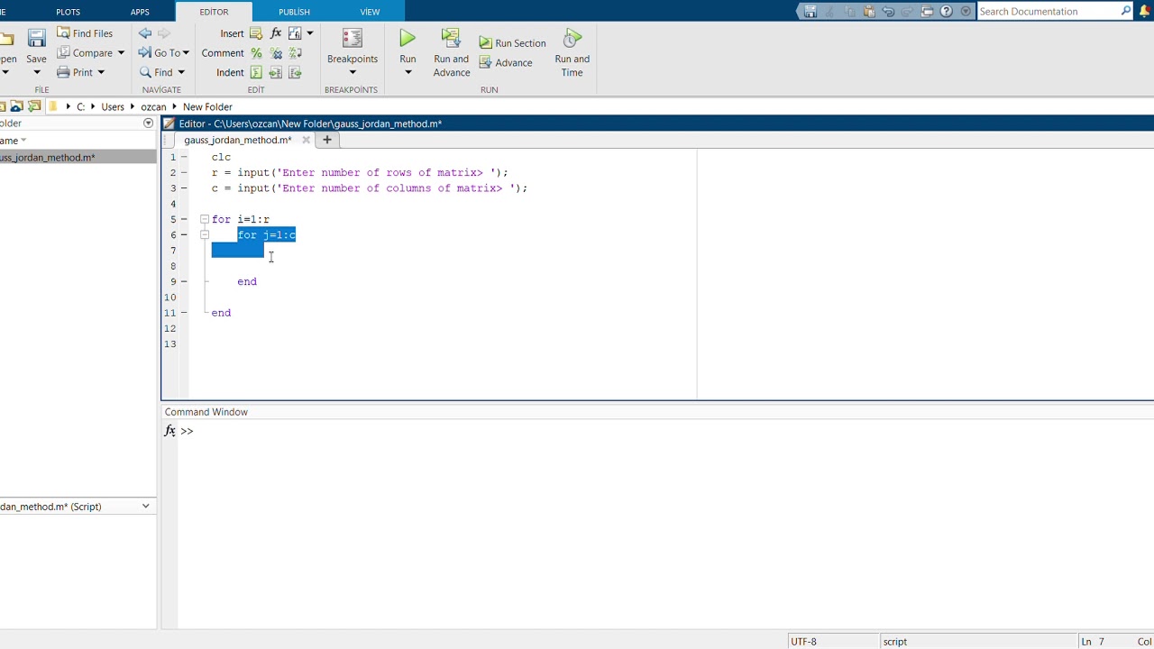Expand the Run dropdown arrow
The image size is (1154, 649).
point(408,73)
